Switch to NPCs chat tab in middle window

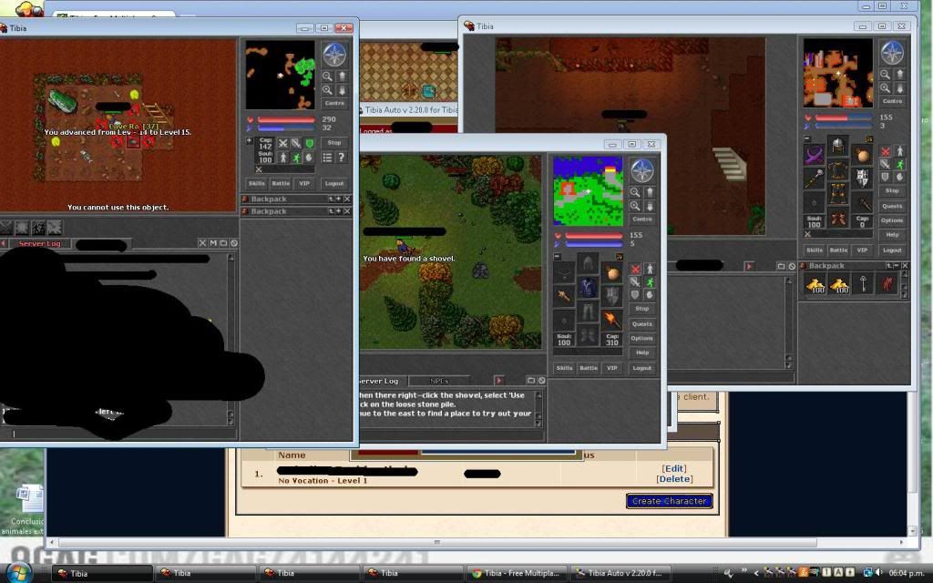440,381
